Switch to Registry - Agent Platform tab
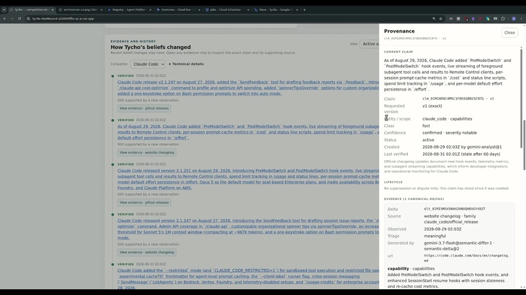Image resolution: width=526 pixels, height=295 pixels. (129, 10)
